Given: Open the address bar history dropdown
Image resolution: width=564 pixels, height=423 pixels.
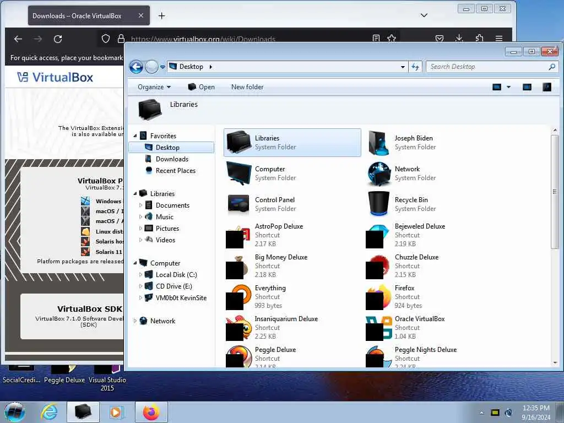Looking at the screenshot, I should (403, 67).
